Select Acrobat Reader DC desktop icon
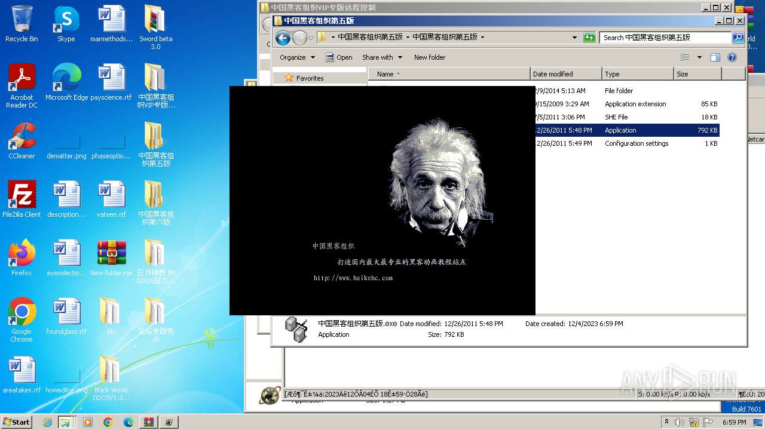Viewport: 765px width, 430px height. coord(22,86)
